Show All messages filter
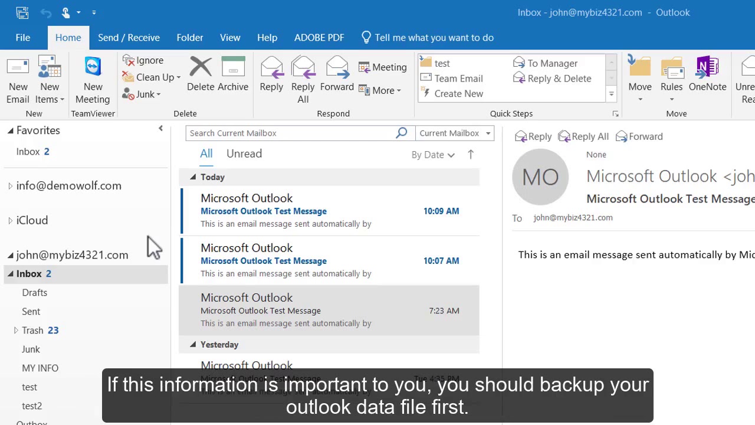Viewport: 755px width, 425px height. click(x=206, y=154)
